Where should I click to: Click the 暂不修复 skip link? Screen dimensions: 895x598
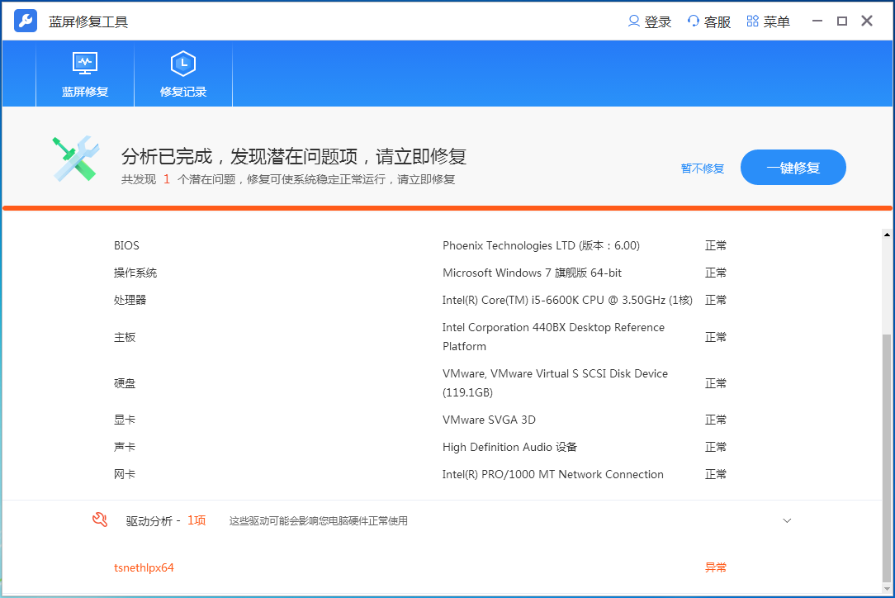pyautogui.click(x=702, y=168)
